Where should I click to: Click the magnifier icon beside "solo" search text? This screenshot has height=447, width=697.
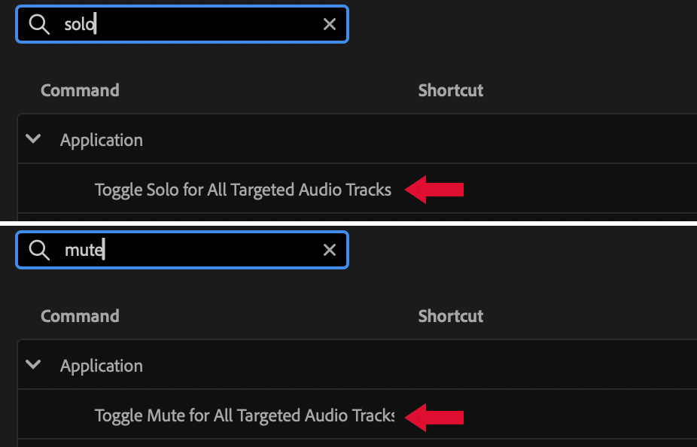click(x=38, y=24)
